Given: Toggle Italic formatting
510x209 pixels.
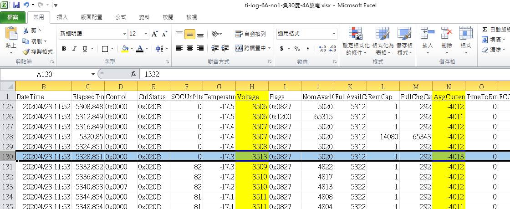Looking at the screenshot, I should (74, 49).
